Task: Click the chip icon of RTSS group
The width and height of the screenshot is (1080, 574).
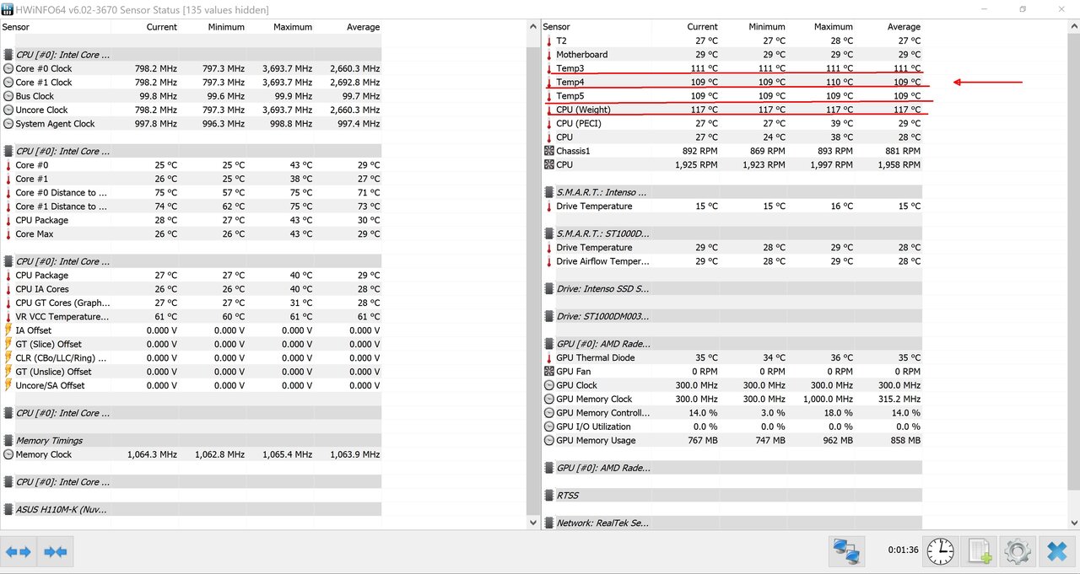Action: click(x=549, y=496)
